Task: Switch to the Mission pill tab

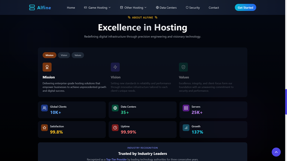Action: click(x=49, y=55)
